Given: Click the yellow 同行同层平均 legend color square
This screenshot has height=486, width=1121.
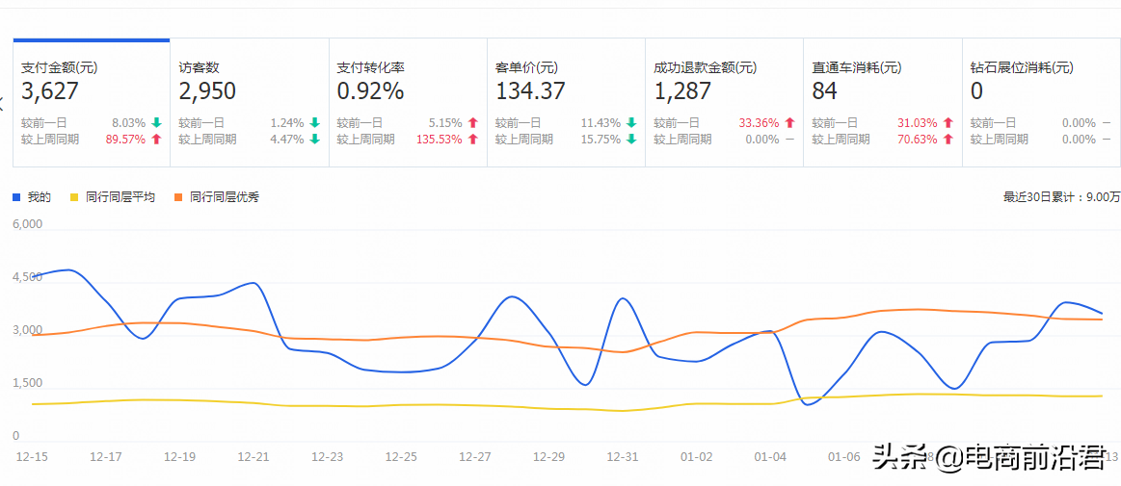Looking at the screenshot, I should 73,197.
